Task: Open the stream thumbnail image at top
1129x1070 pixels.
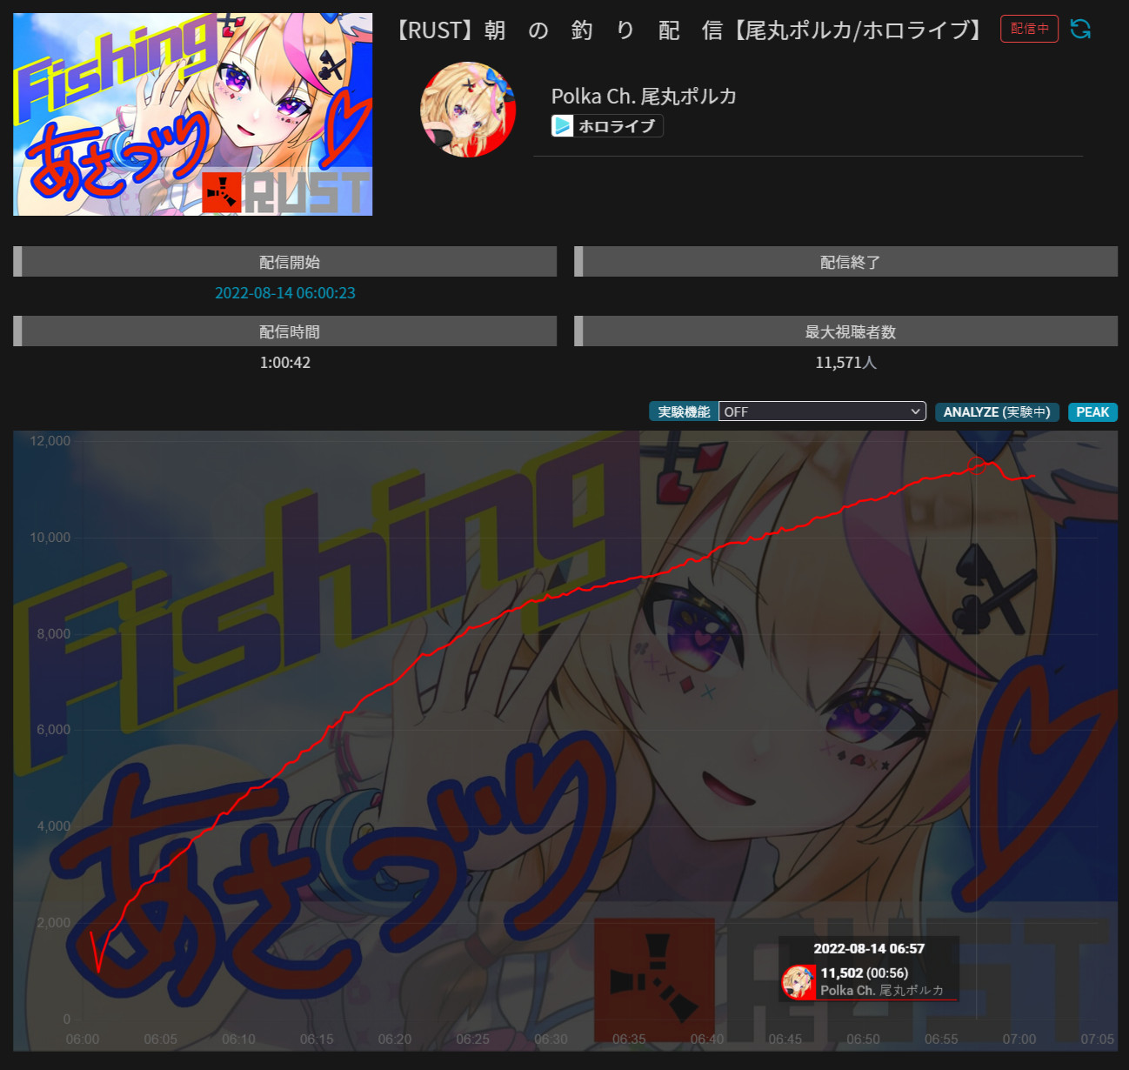Action: (x=193, y=114)
